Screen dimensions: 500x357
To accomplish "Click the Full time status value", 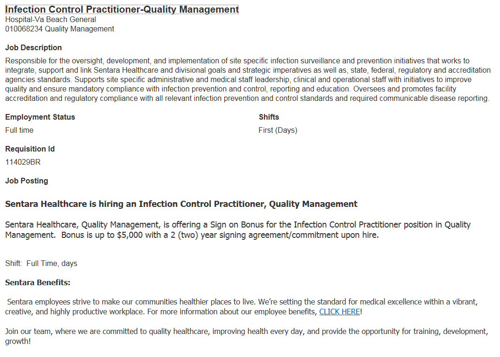I will pyautogui.click(x=19, y=130).
